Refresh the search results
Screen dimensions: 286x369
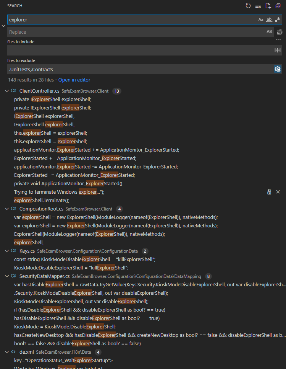tap(248, 6)
